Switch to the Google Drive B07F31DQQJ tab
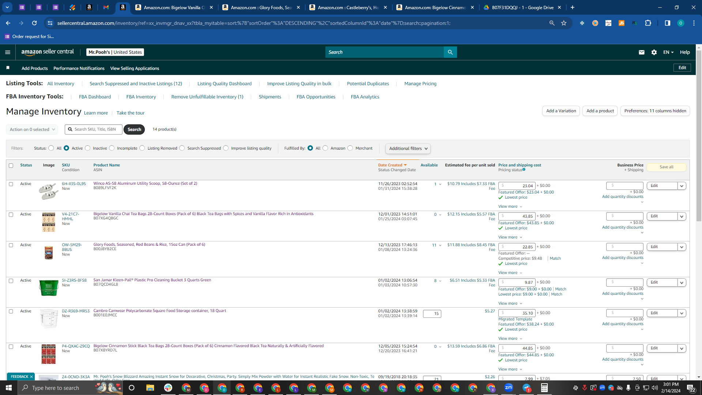Viewport: 702px width, 395px height. (522, 7)
